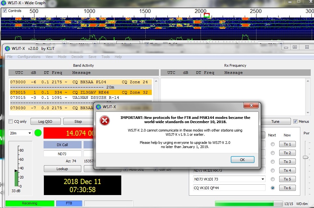Open the Mode menu
Screen dimensions: 314x208
pyautogui.click(x=62, y=57)
